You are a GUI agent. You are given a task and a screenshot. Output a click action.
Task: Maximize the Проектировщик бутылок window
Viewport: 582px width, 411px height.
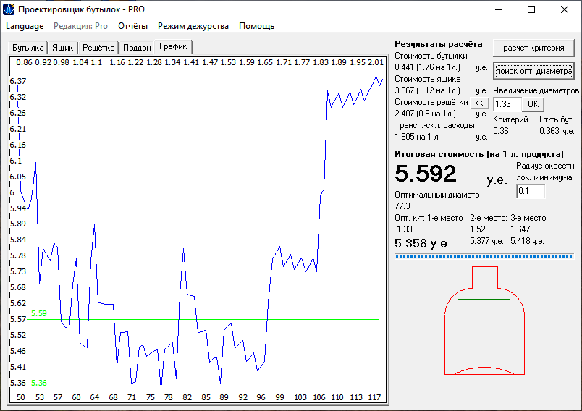tap(531, 9)
